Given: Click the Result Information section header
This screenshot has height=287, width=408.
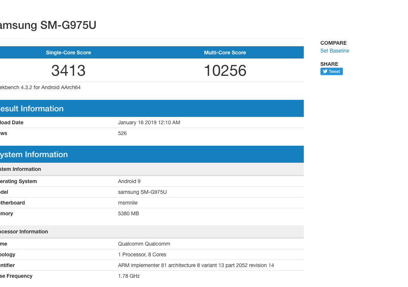Looking at the screenshot, I should coord(31,108).
